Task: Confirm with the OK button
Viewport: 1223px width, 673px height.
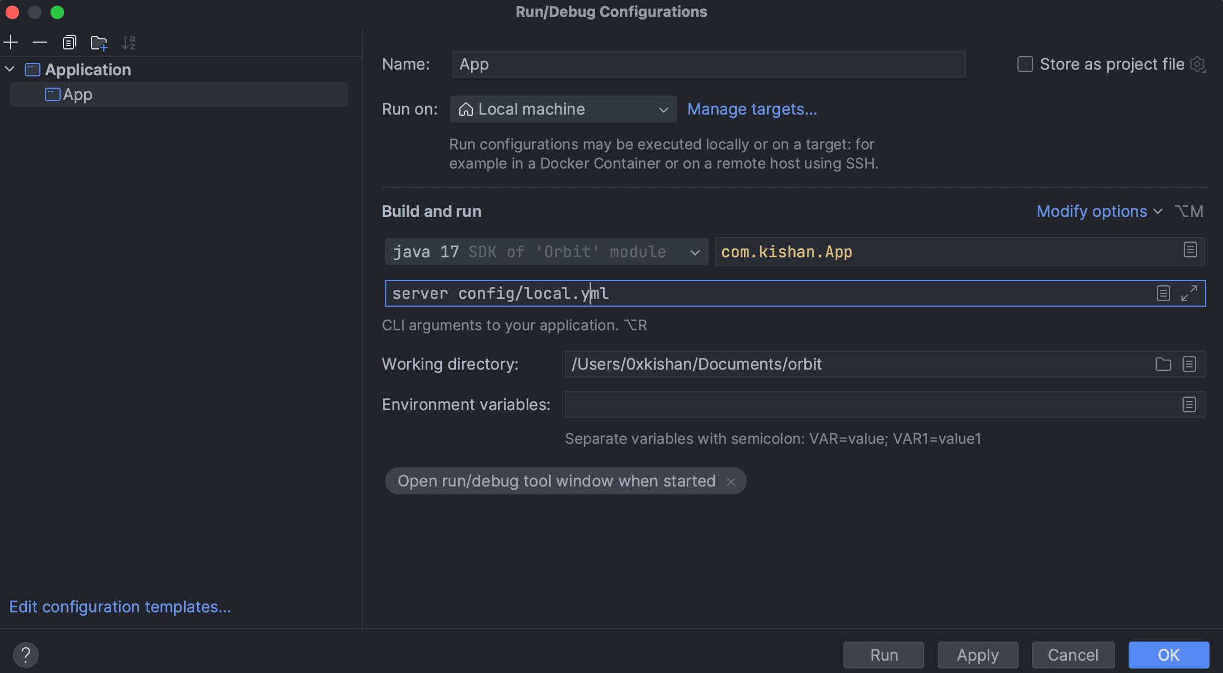Action: (x=1169, y=655)
